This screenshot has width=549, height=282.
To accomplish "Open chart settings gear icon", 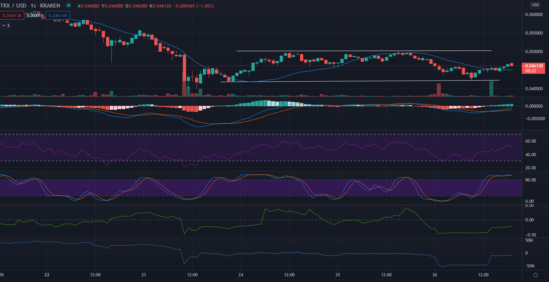I will (x=535, y=275).
